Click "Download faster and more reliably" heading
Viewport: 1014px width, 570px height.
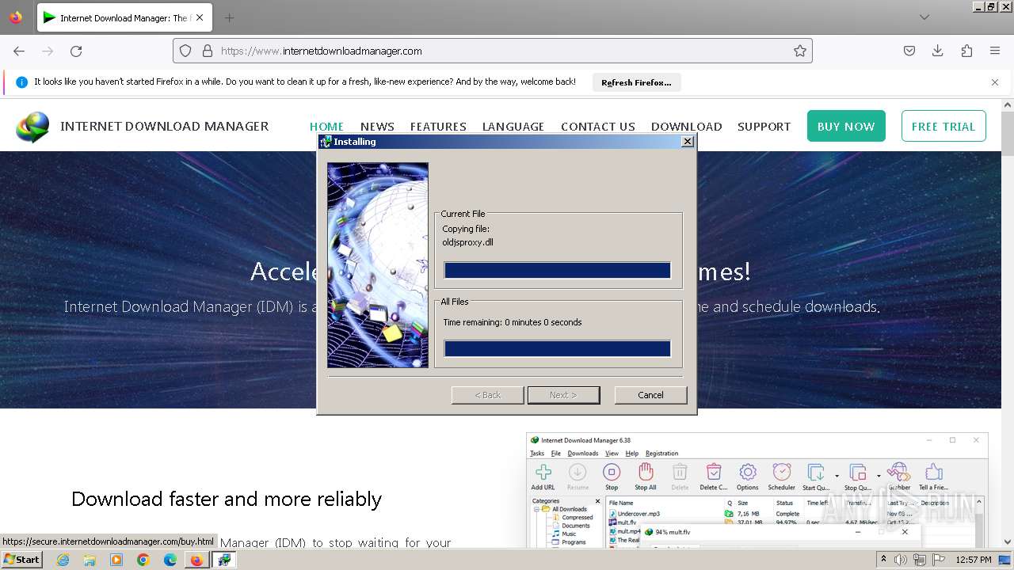point(227,499)
